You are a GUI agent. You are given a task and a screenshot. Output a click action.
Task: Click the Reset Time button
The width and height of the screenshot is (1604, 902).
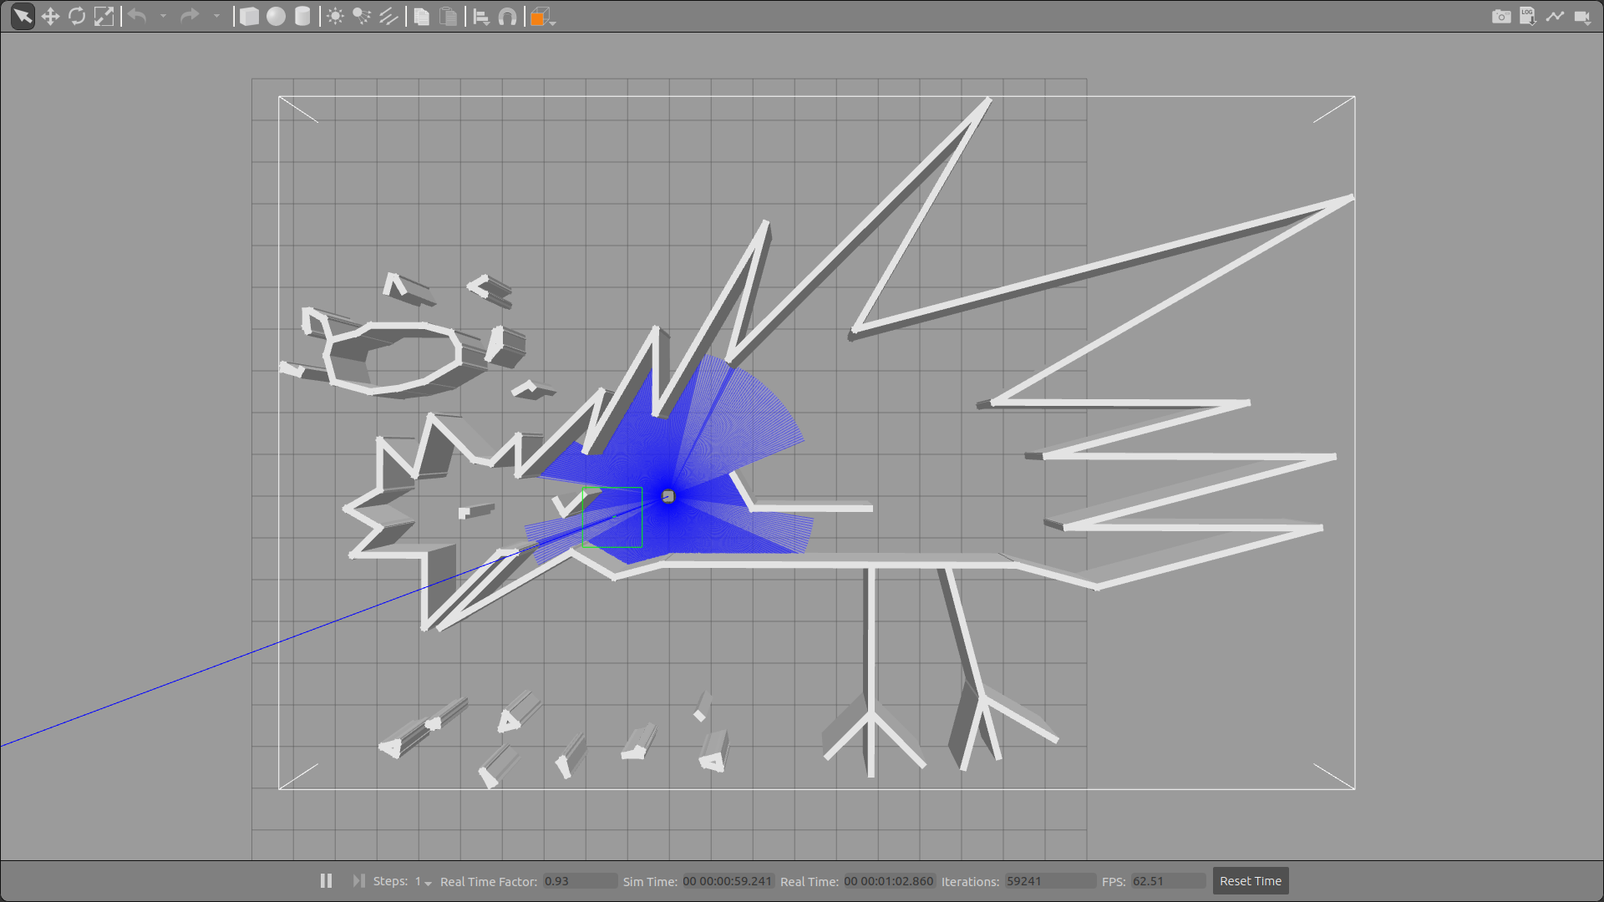1250,881
